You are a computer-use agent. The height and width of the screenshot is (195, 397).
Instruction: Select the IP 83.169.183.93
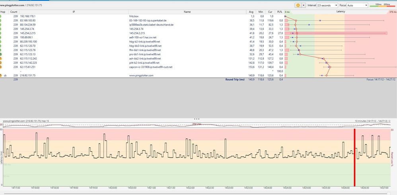(x=27, y=21)
